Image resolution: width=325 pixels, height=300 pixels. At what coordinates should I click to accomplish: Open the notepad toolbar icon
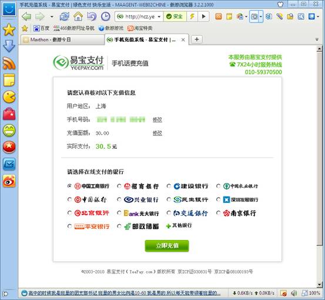229,16
